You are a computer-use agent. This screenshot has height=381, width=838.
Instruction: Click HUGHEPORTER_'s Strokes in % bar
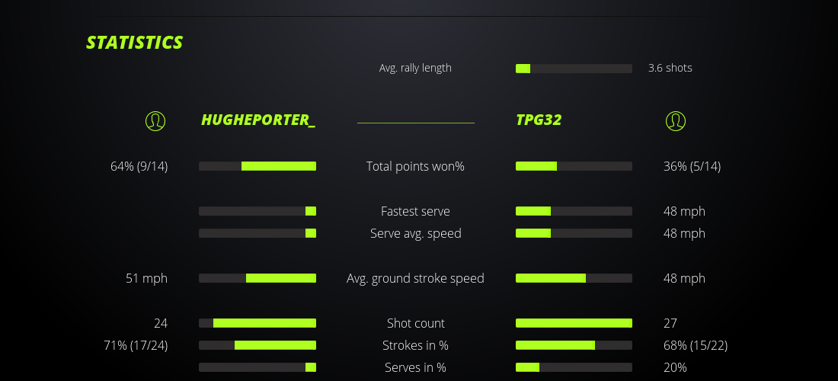[x=257, y=345]
